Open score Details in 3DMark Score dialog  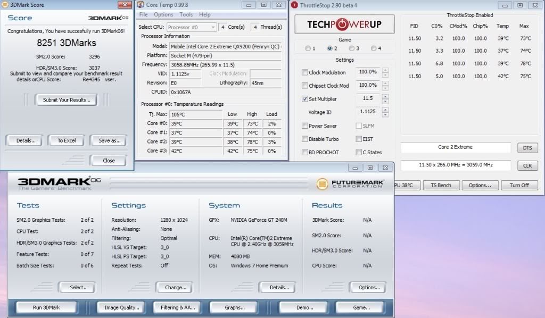click(26, 140)
